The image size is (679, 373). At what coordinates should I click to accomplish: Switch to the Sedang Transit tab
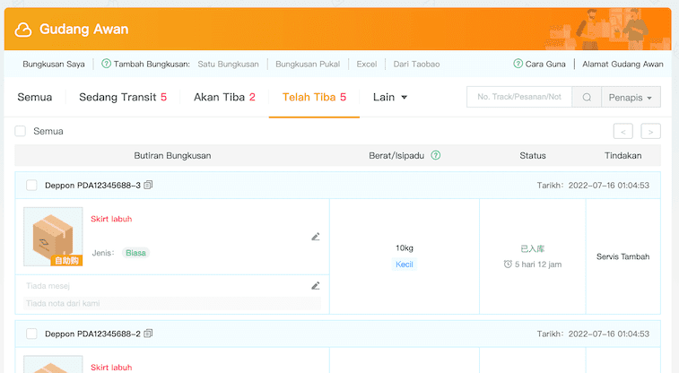(x=123, y=97)
